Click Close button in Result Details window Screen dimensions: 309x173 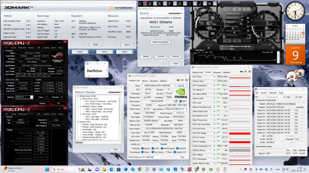tap(115, 149)
